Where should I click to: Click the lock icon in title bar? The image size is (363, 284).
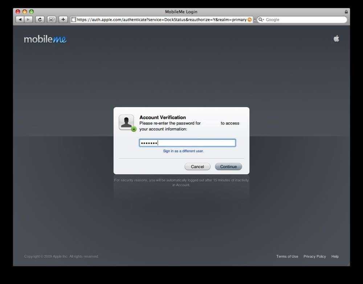pos(346,12)
